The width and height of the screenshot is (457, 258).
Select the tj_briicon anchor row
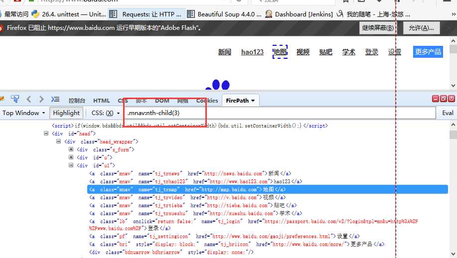tap(237, 244)
